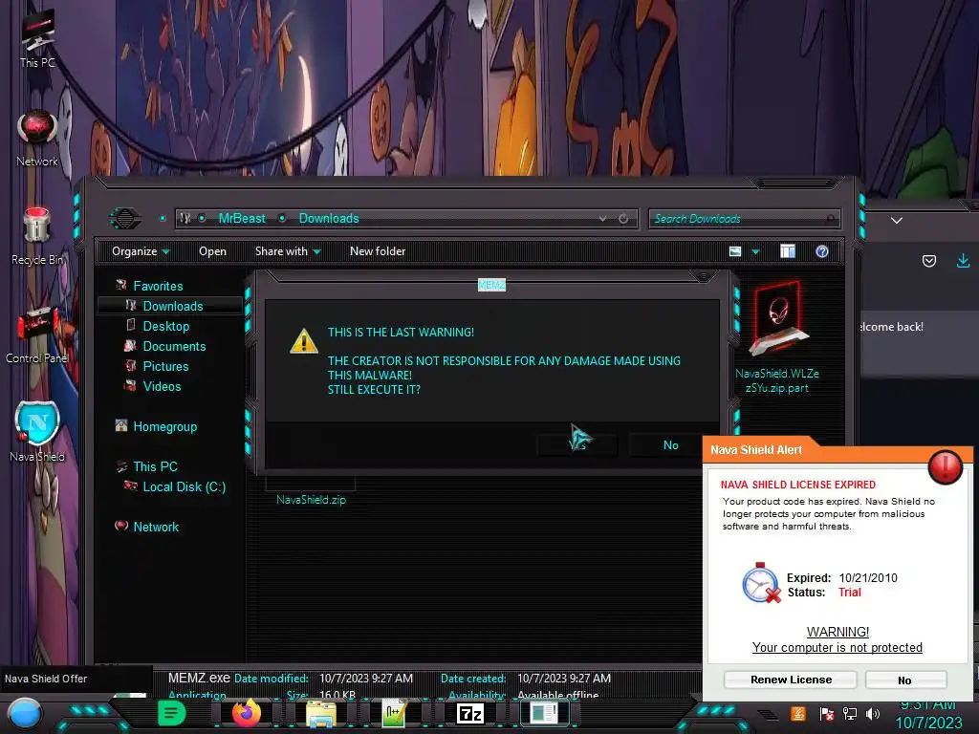Open the Start orb button
This screenshot has height=734, width=979.
pyautogui.click(x=24, y=714)
